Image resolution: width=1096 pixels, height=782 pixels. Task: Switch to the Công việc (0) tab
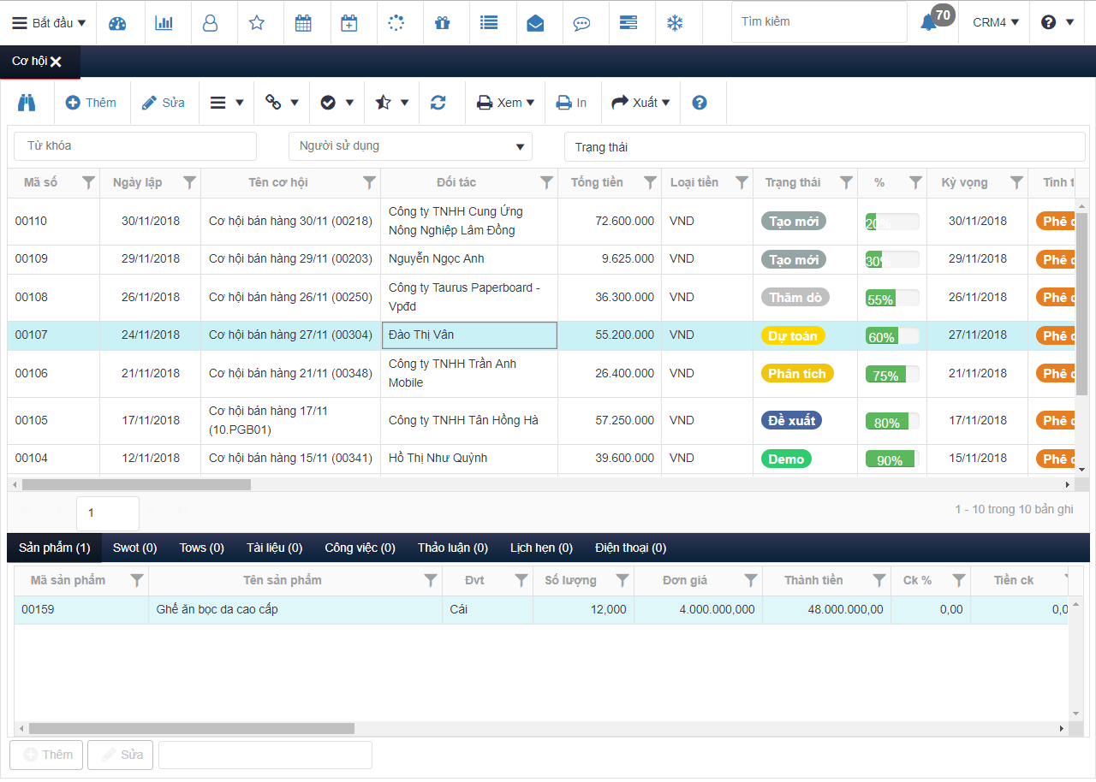tap(360, 548)
